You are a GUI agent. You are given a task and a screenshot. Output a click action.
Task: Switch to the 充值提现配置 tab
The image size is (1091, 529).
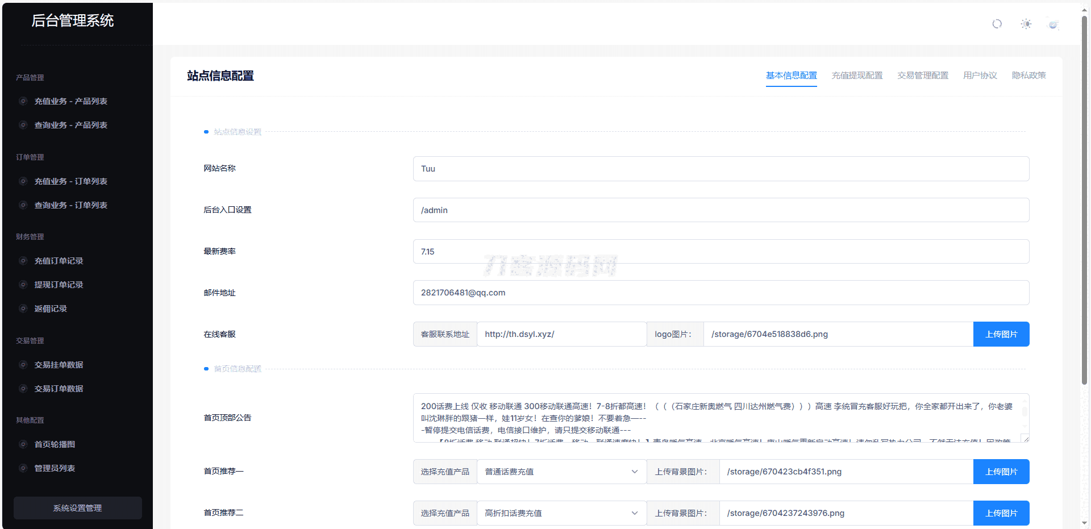click(x=857, y=75)
